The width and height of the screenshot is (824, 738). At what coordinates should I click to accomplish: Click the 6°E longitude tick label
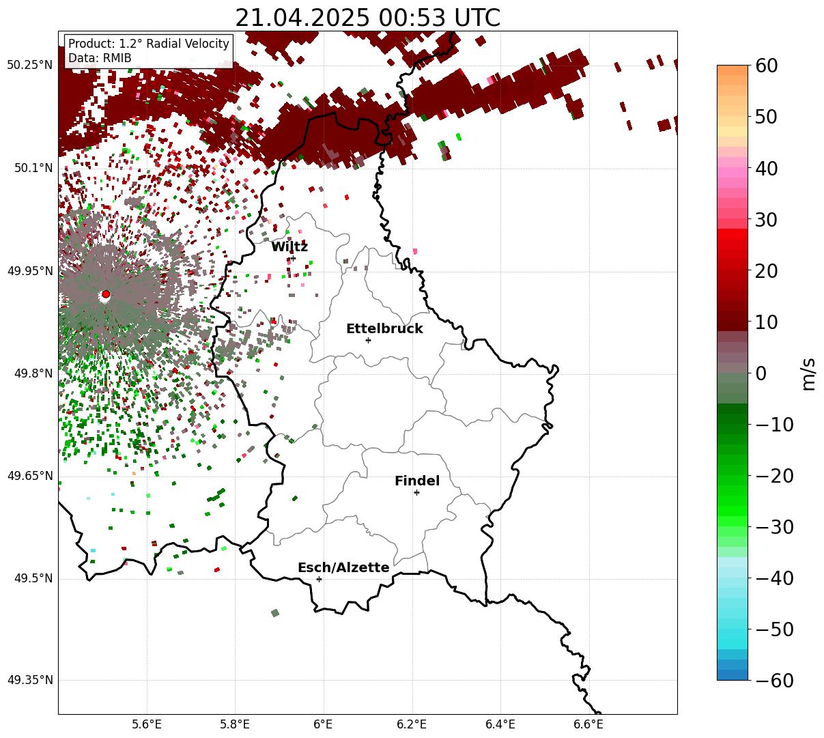point(324,724)
